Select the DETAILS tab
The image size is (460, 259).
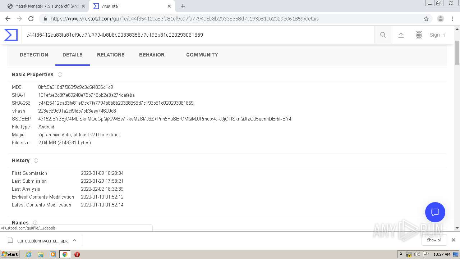point(73,55)
